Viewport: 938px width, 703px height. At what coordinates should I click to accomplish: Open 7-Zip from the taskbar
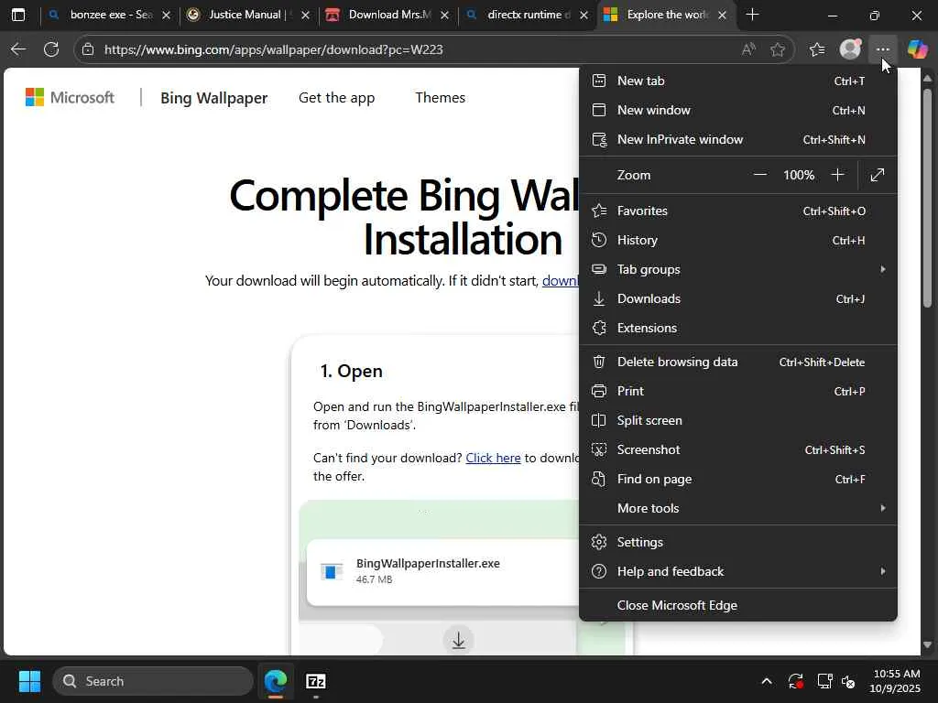point(316,681)
